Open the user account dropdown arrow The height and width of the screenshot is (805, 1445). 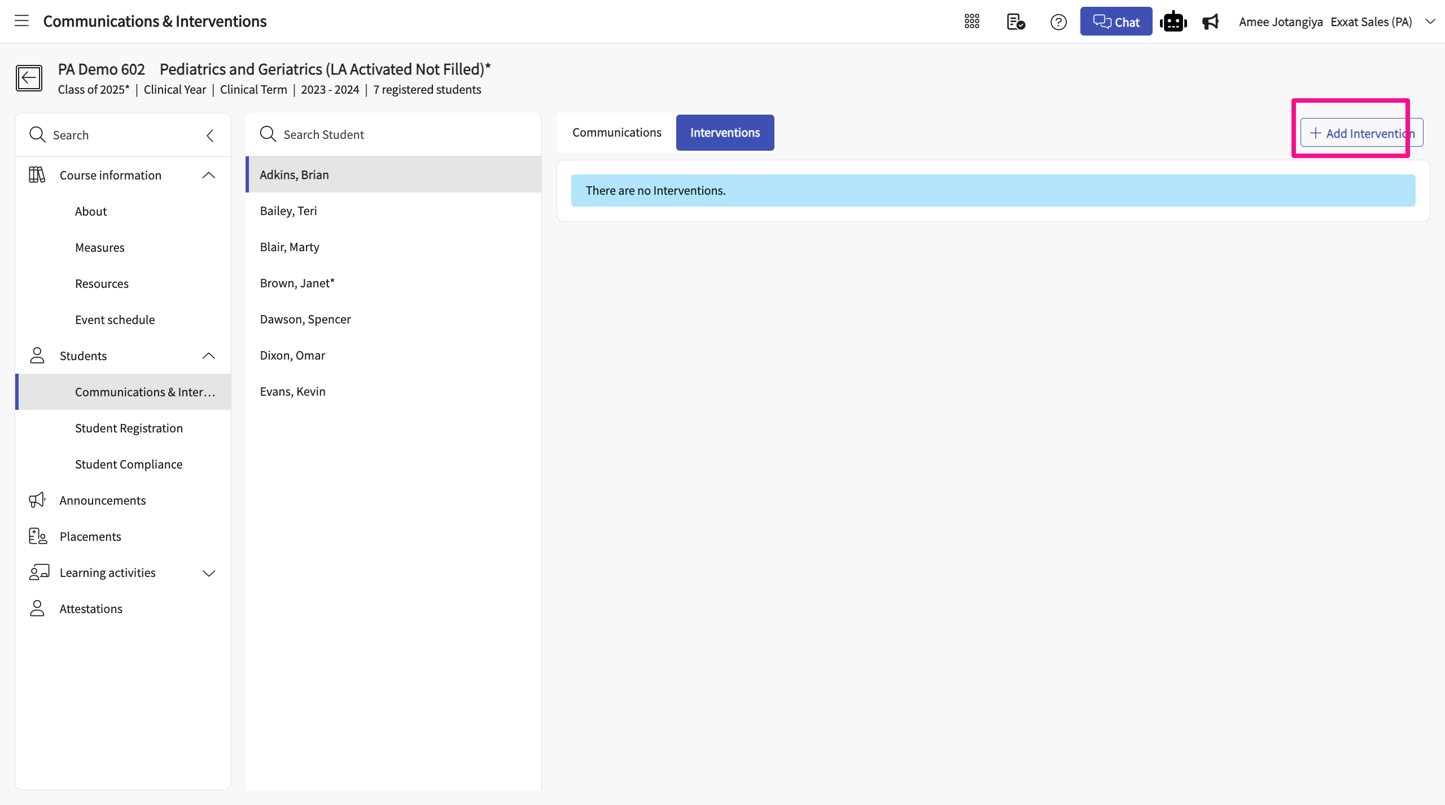[x=1430, y=21]
